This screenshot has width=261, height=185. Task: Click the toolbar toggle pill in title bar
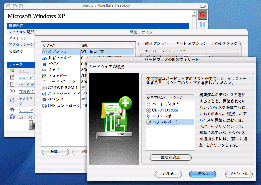tap(203, 6)
